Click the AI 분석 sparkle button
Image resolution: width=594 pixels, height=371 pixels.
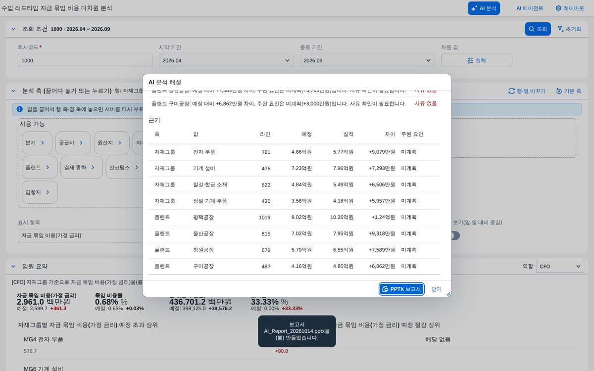pos(484,8)
